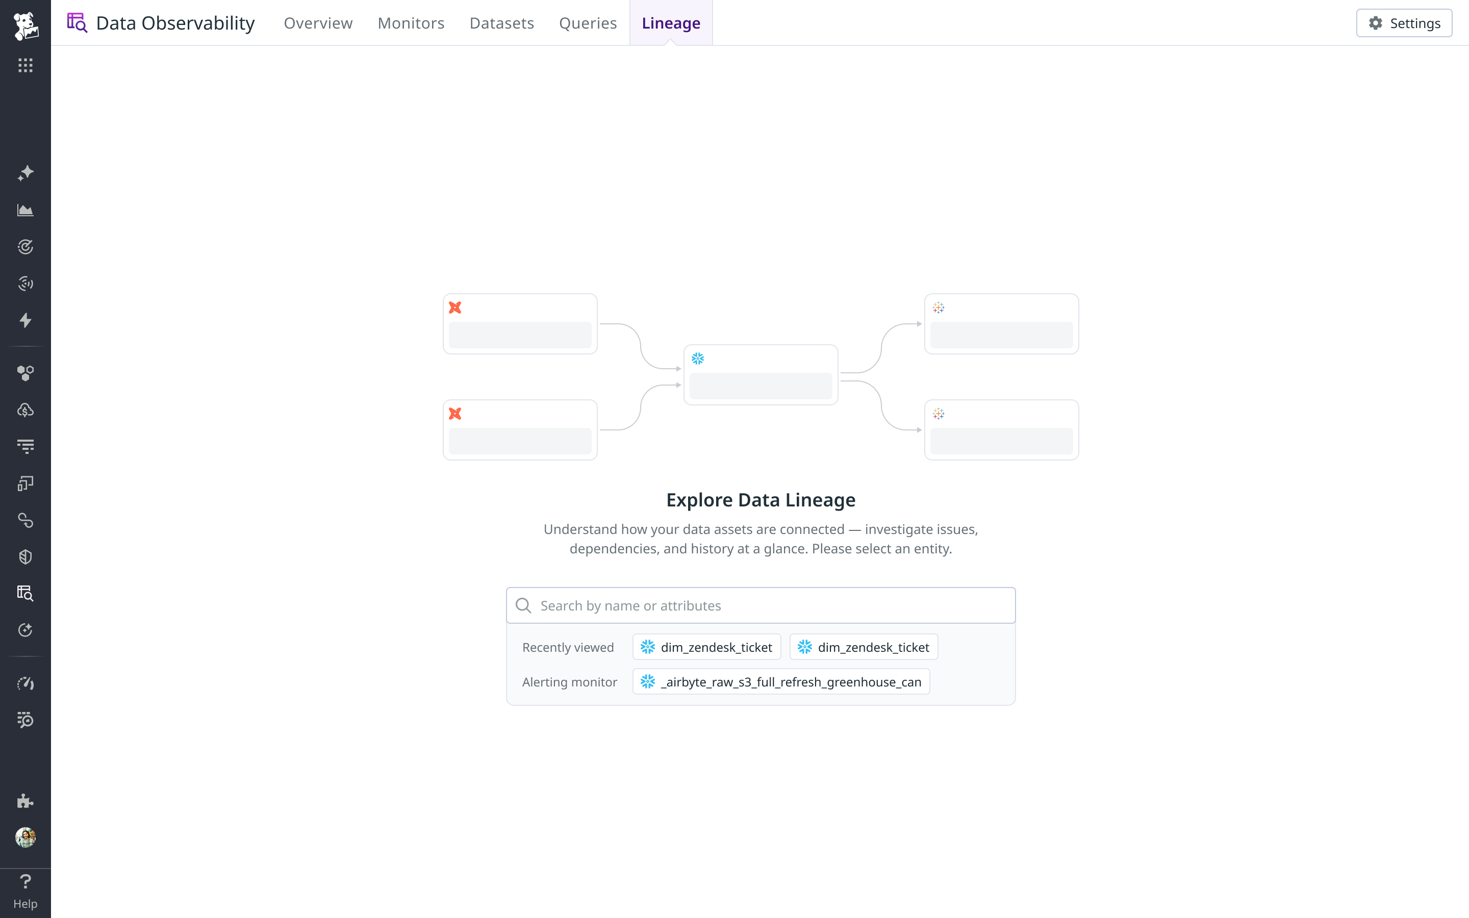The image size is (1469, 918).
Task: Open the Settings button
Action: (x=1404, y=23)
